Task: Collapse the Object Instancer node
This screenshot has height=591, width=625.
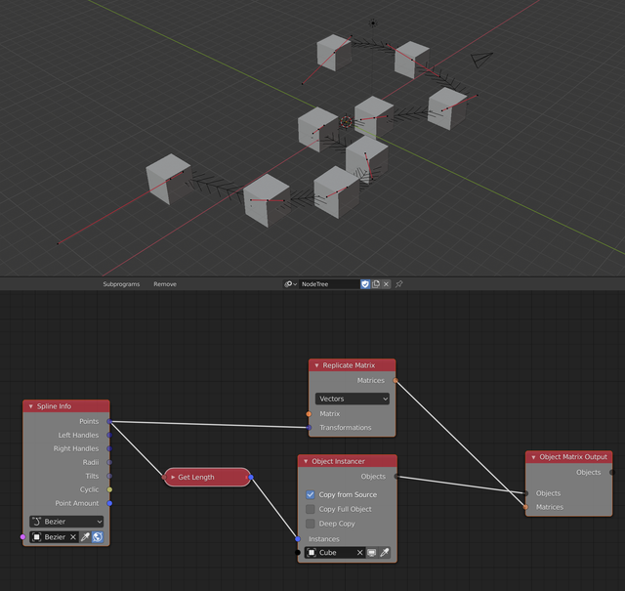Action: tap(306, 461)
